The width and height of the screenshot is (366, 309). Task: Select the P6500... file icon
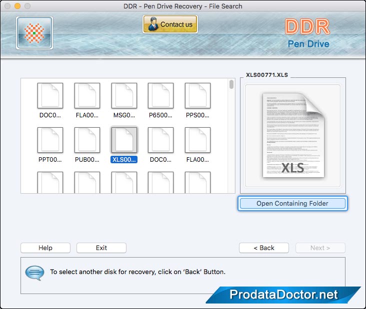[x=160, y=95]
